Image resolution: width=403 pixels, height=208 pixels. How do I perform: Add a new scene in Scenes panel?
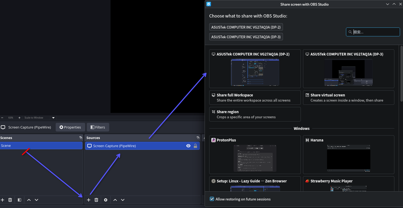[x=2, y=200]
